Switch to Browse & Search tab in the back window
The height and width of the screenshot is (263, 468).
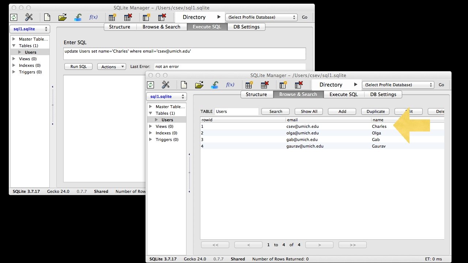162,27
